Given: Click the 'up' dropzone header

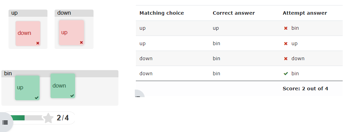Looking at the screenshot, I should point(28,13).
